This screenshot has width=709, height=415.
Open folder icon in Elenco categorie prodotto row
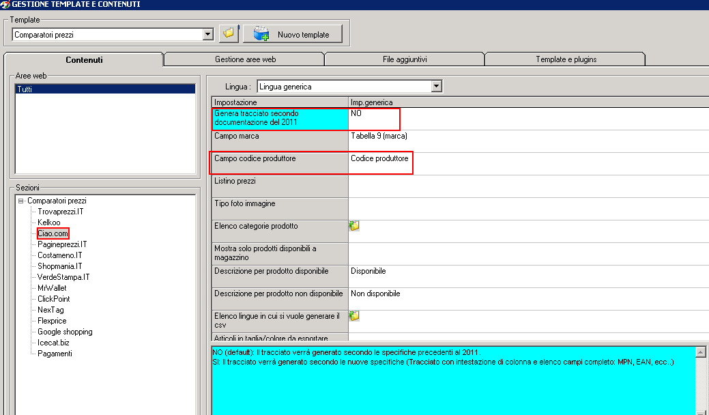click(355, 225)
